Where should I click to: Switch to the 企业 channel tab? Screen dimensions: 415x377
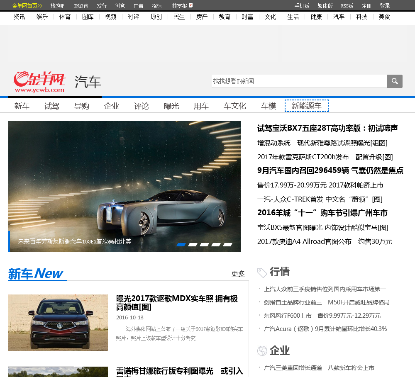point(111,106)
